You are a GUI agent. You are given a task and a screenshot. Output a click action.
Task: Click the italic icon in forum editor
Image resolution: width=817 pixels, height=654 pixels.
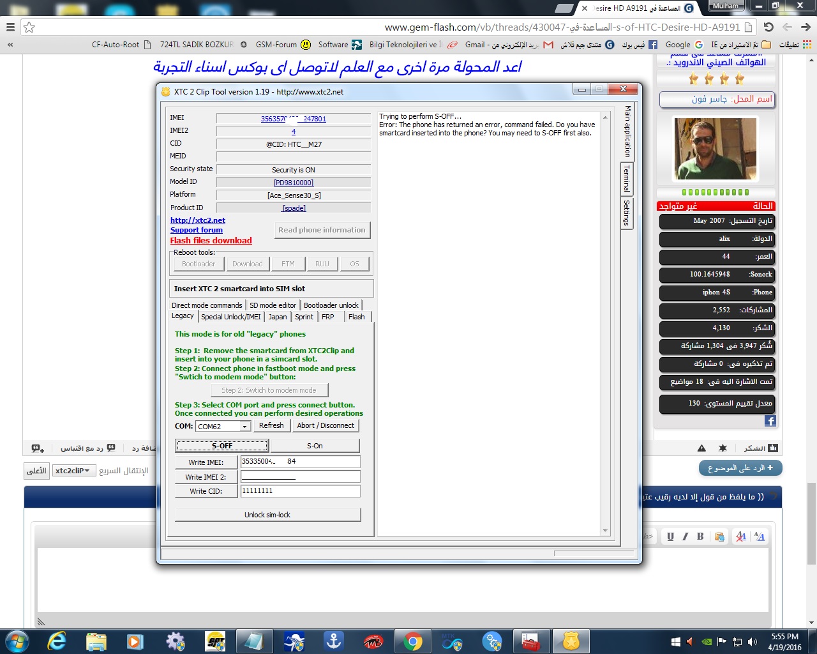point(686,536)
